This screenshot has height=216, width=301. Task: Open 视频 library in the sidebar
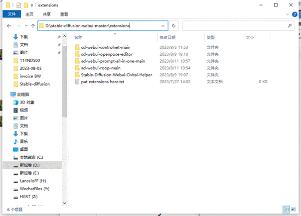pos(24,110)
